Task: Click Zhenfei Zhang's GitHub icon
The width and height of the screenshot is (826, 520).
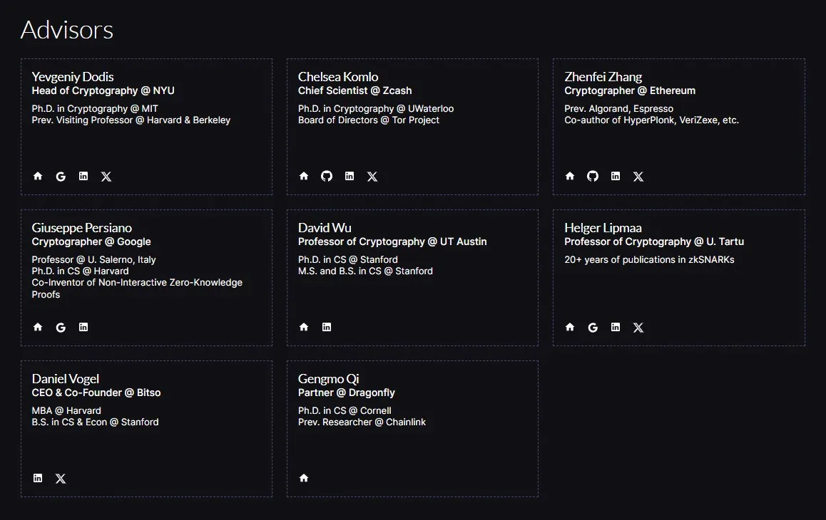Action: (x=593, y=176)
